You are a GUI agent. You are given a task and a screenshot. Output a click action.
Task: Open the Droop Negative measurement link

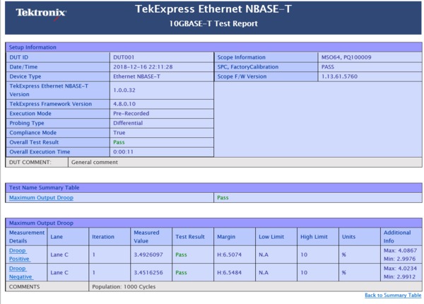18,272
